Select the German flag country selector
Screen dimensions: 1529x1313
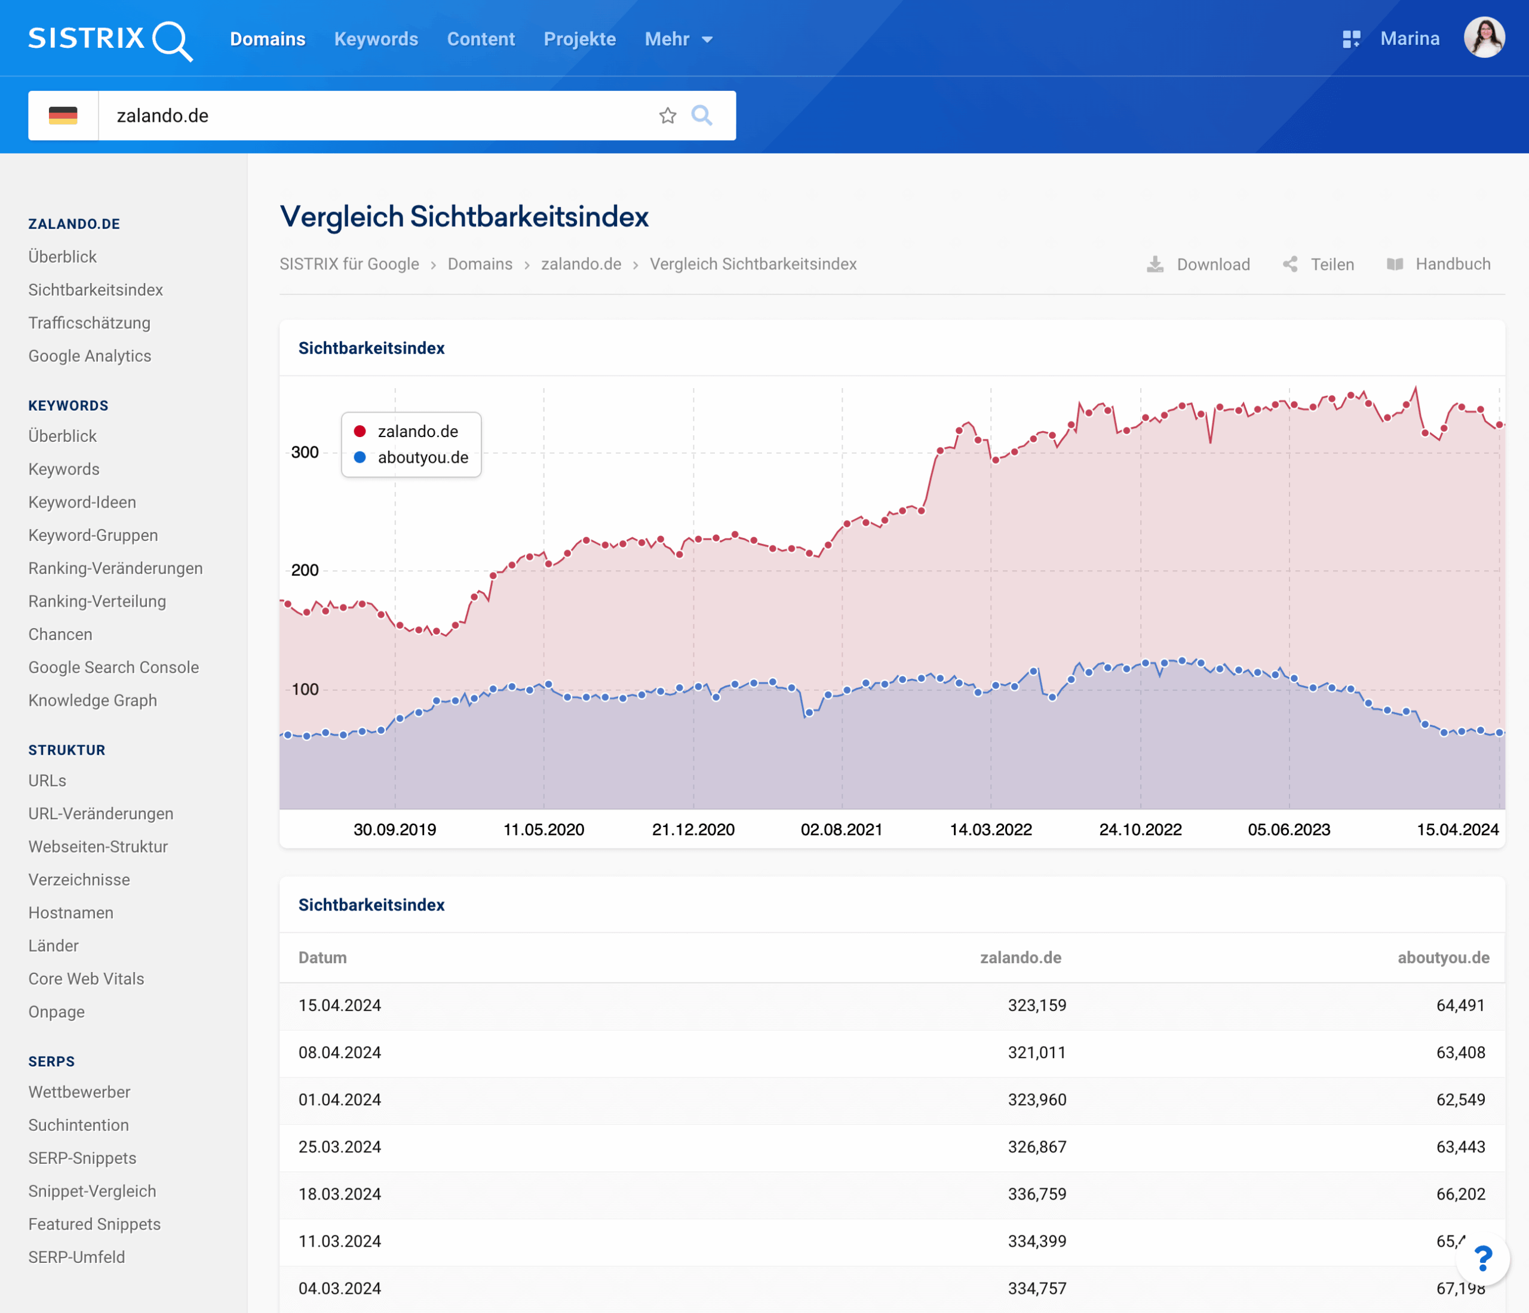pyautogui.click(x=63, y=116)
